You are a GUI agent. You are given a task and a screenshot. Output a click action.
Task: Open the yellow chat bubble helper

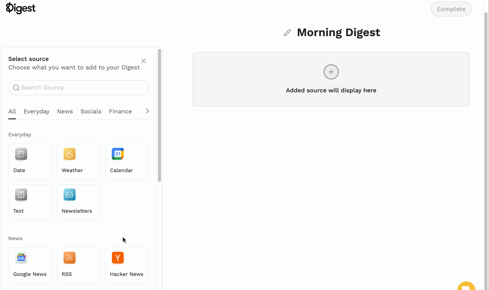point(466,286)
